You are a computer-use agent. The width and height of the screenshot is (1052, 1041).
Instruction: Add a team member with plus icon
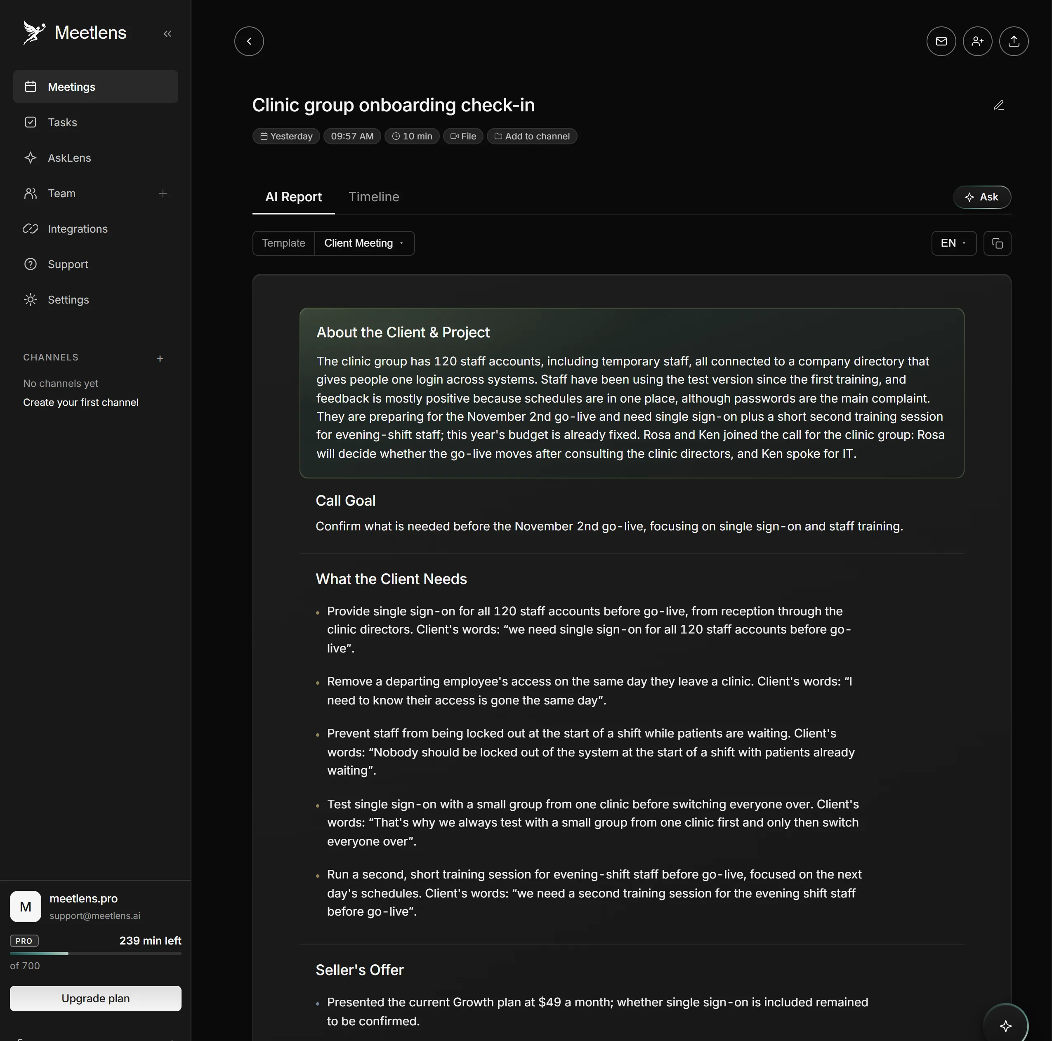tap(163, 193)
